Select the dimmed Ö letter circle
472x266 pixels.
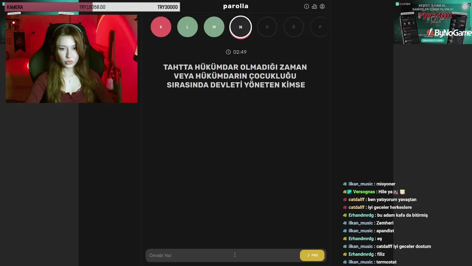(294, 27)
